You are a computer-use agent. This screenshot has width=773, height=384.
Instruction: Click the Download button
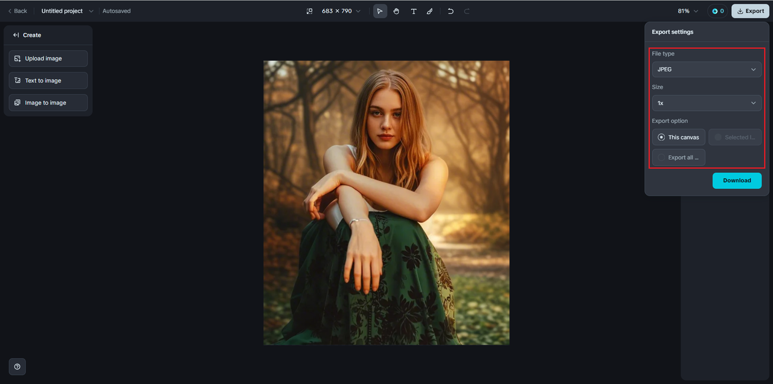point(737,181)
